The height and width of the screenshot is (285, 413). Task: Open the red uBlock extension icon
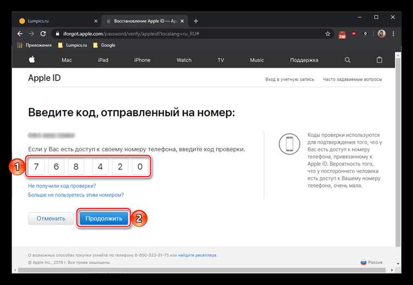tap(354, 34)
